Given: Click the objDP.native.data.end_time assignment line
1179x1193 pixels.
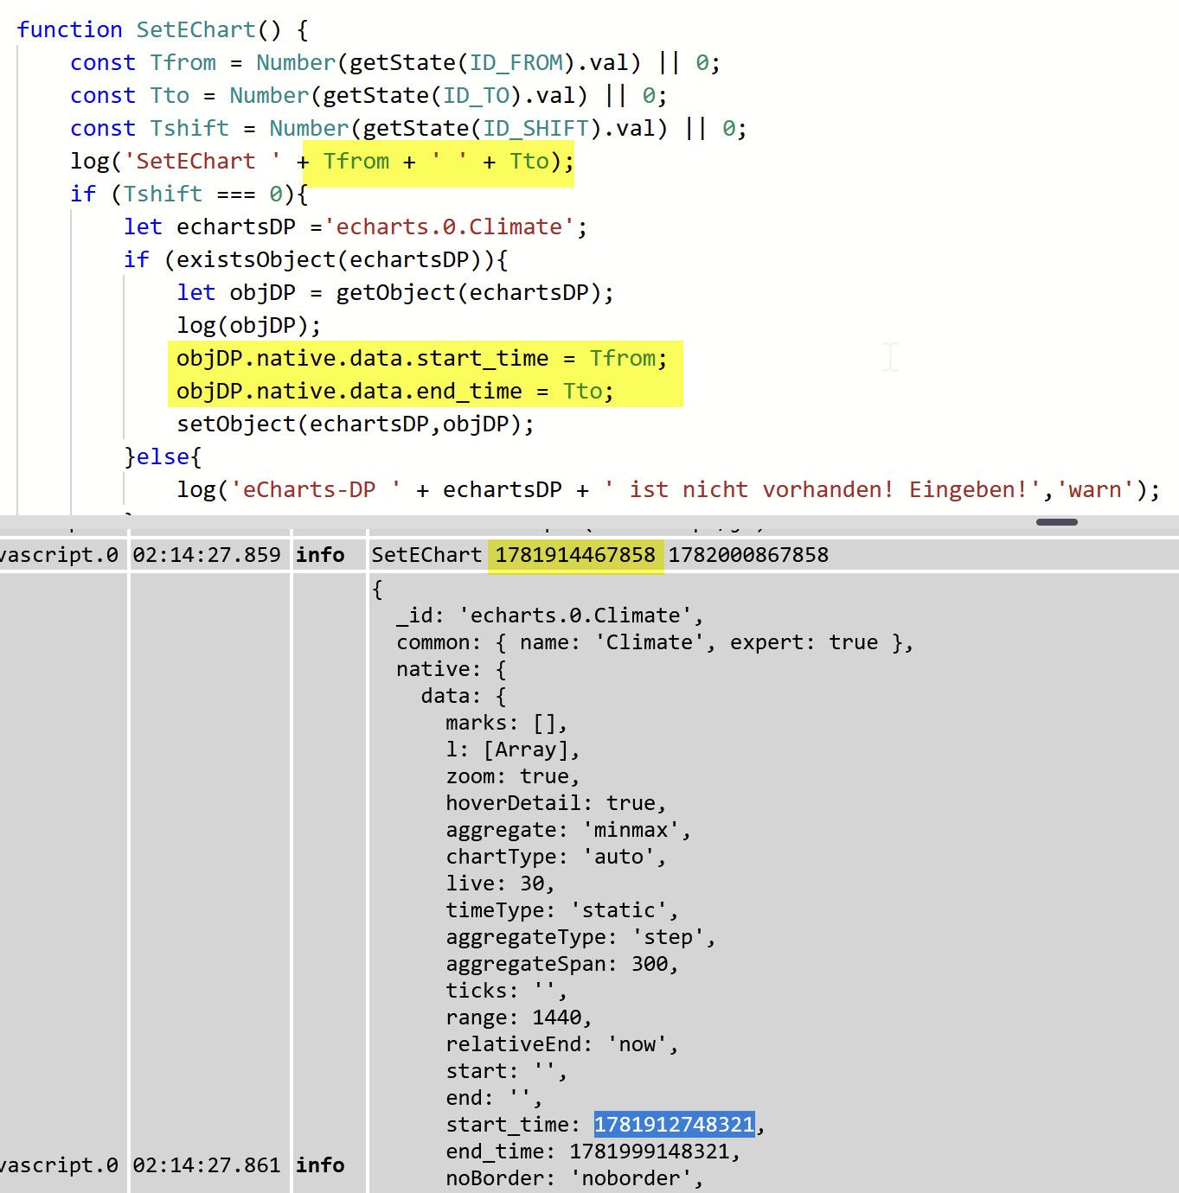Looking at the screenshot, I should coord(395,391).
